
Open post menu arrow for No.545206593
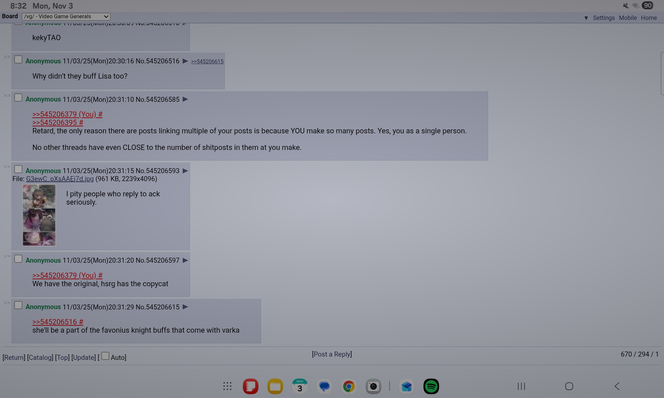pos(185,171)
